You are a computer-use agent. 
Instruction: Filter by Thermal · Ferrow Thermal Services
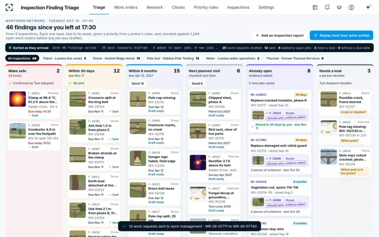click(x=295, y=58)
